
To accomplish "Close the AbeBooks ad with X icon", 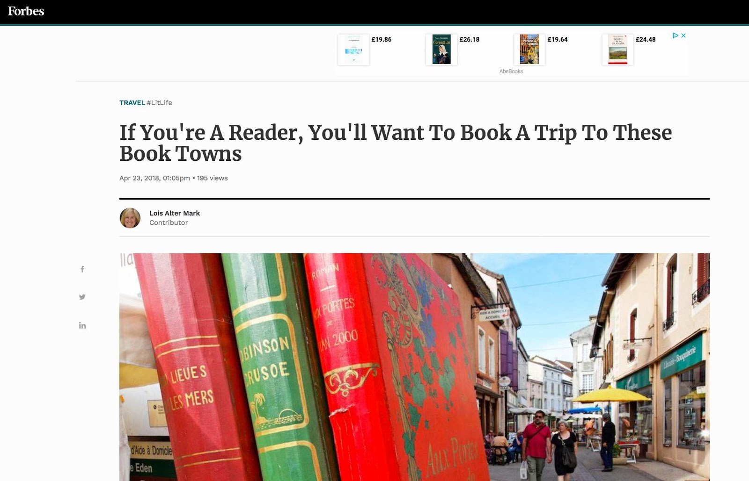I will [683, 36].
